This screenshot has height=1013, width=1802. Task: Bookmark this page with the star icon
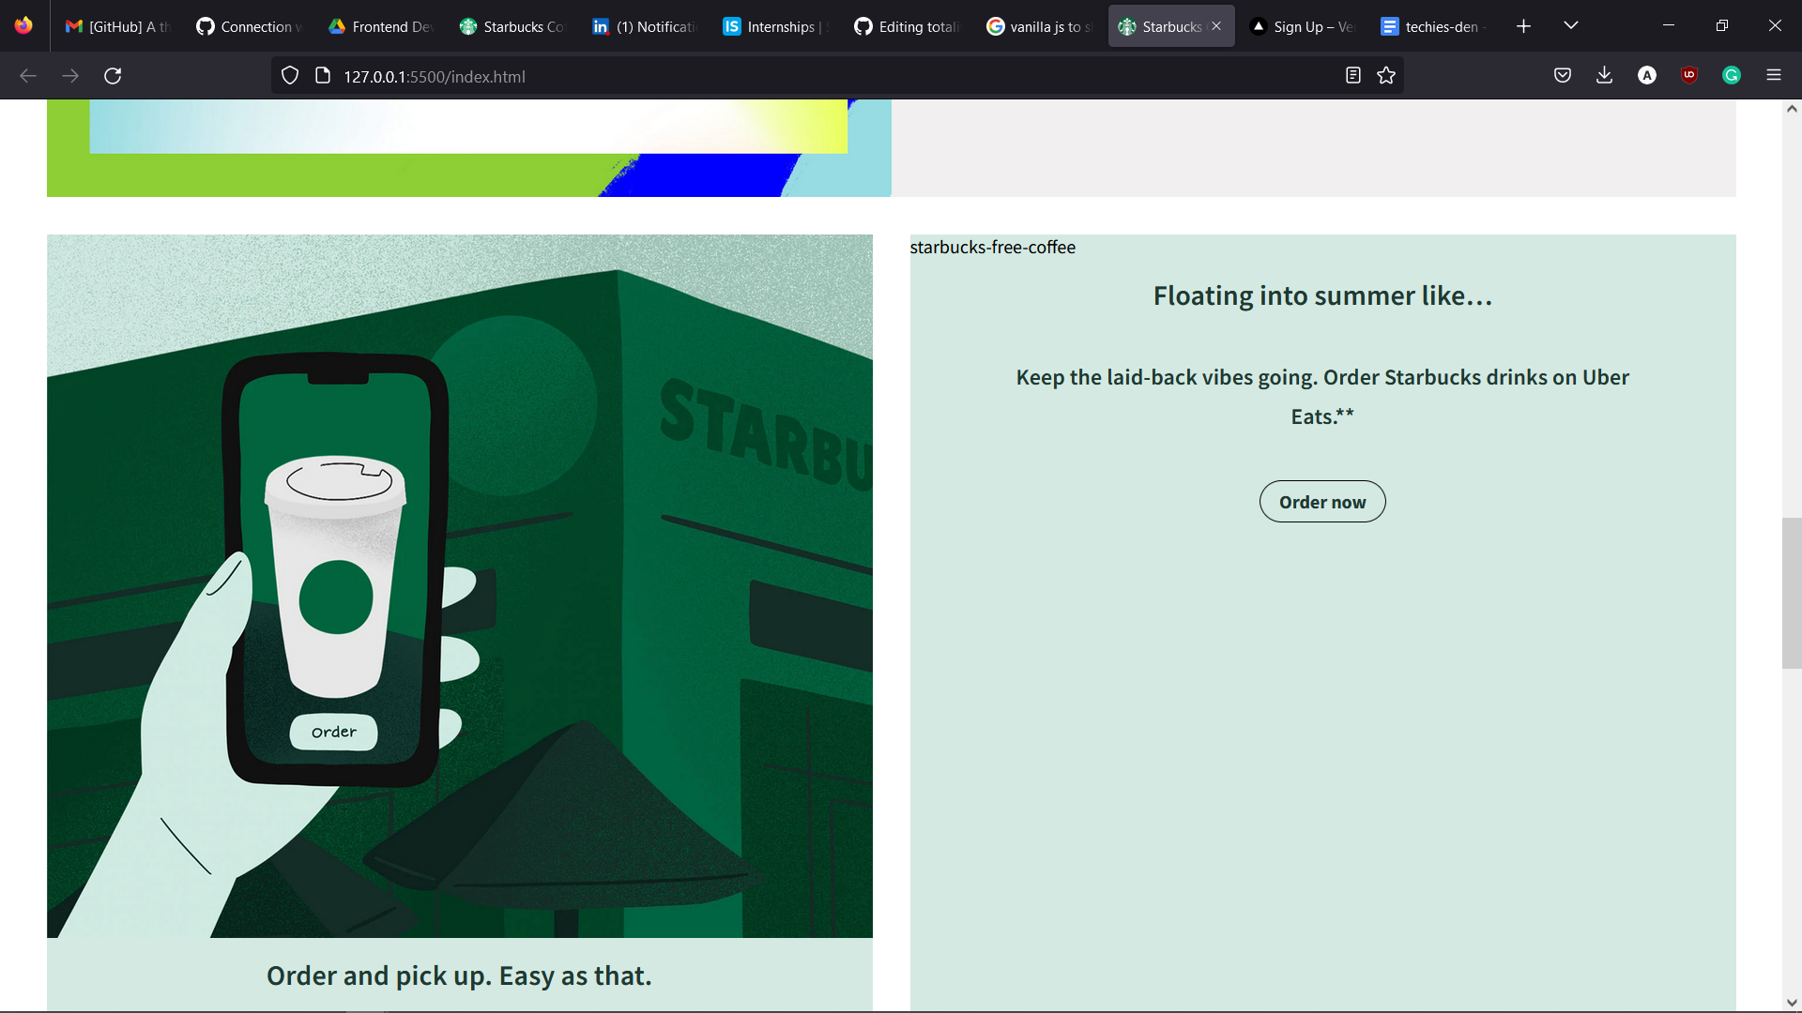[1386, 76]
